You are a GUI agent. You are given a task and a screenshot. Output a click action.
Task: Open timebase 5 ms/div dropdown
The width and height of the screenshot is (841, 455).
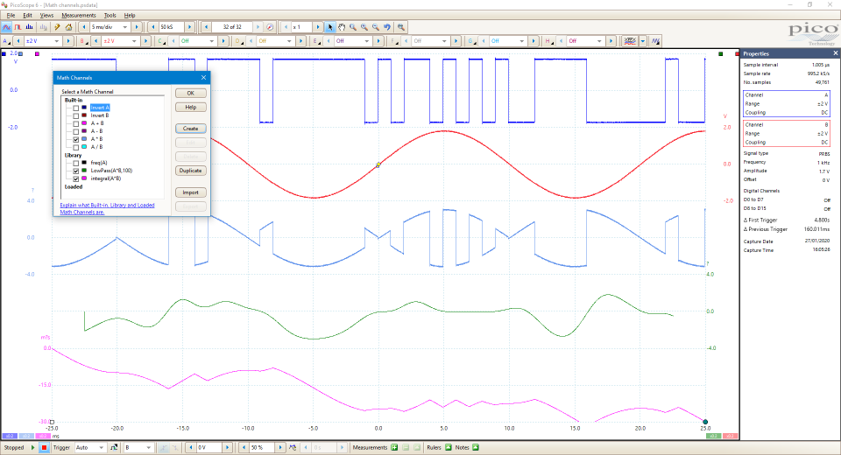tap(125, 27)
